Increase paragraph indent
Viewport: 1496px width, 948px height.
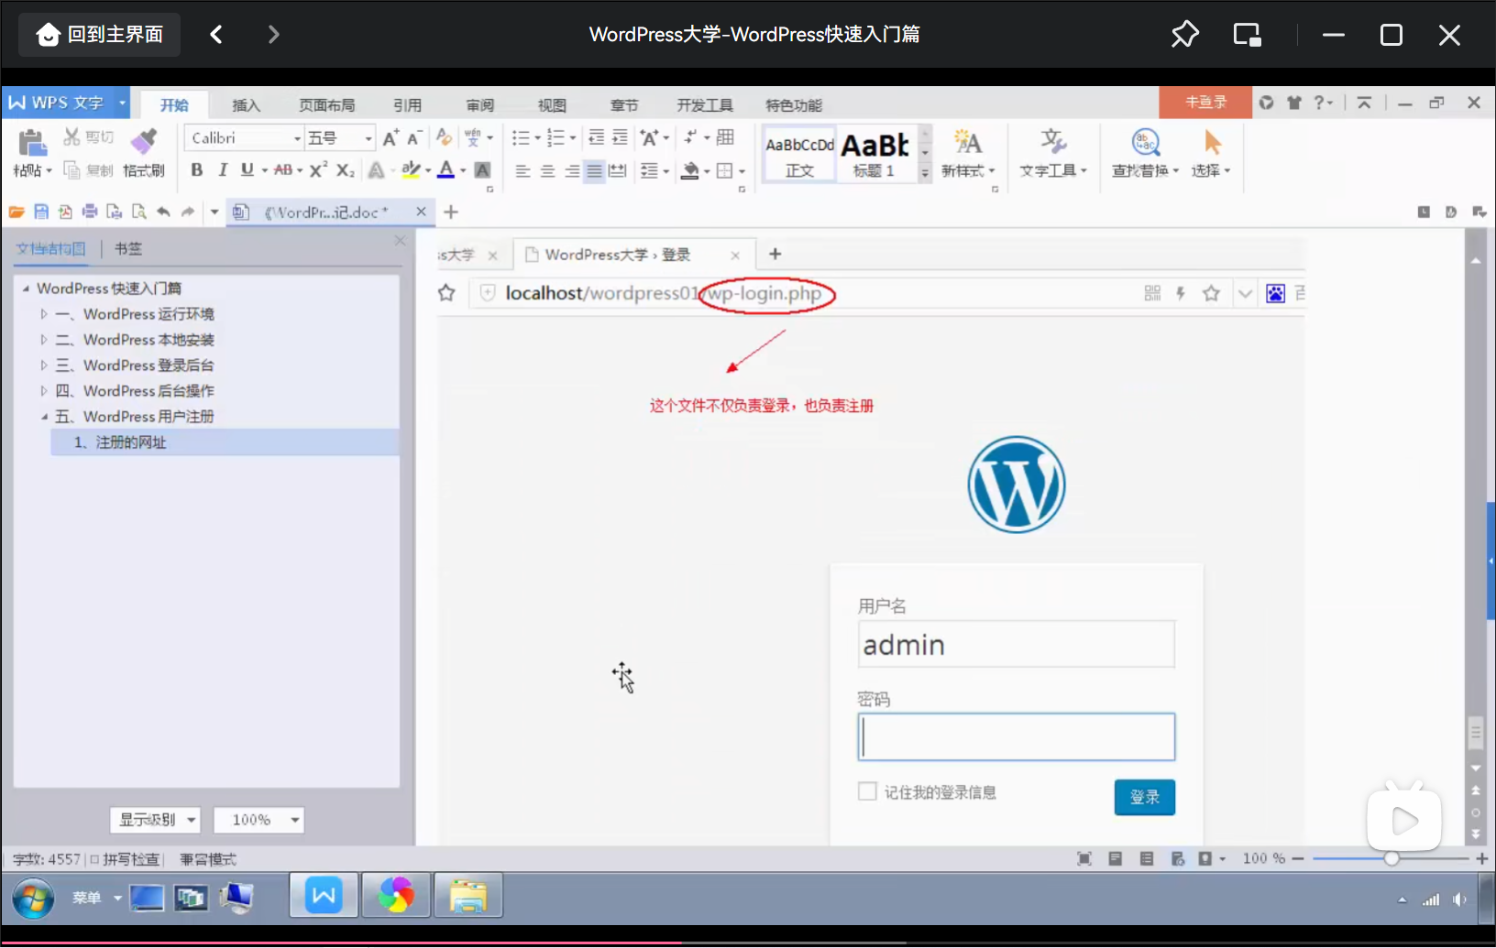[x=620, y=137]
